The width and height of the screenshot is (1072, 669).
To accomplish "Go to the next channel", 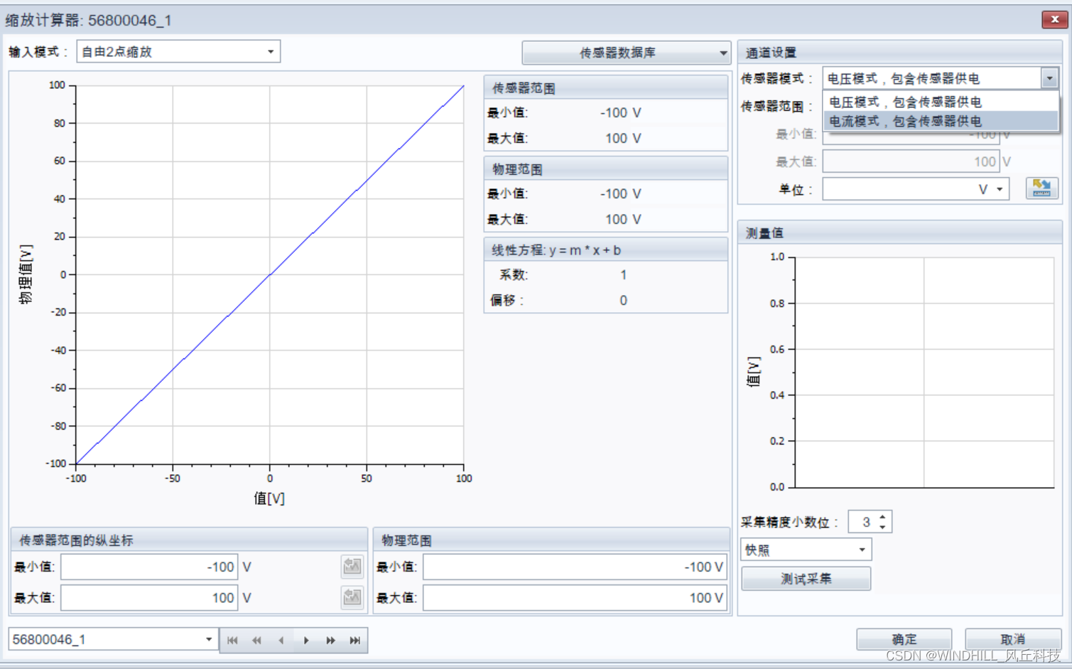I will click(x=306, y=640).
